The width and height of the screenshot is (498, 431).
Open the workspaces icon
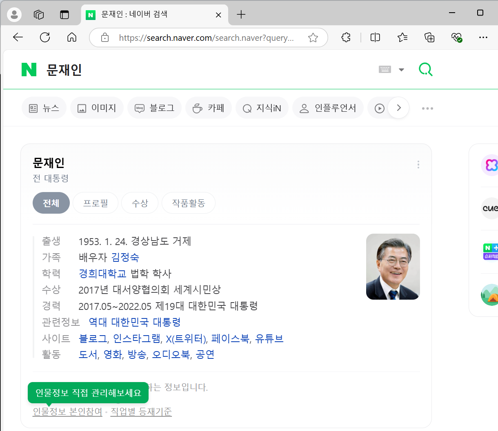[x=39, y=15]
